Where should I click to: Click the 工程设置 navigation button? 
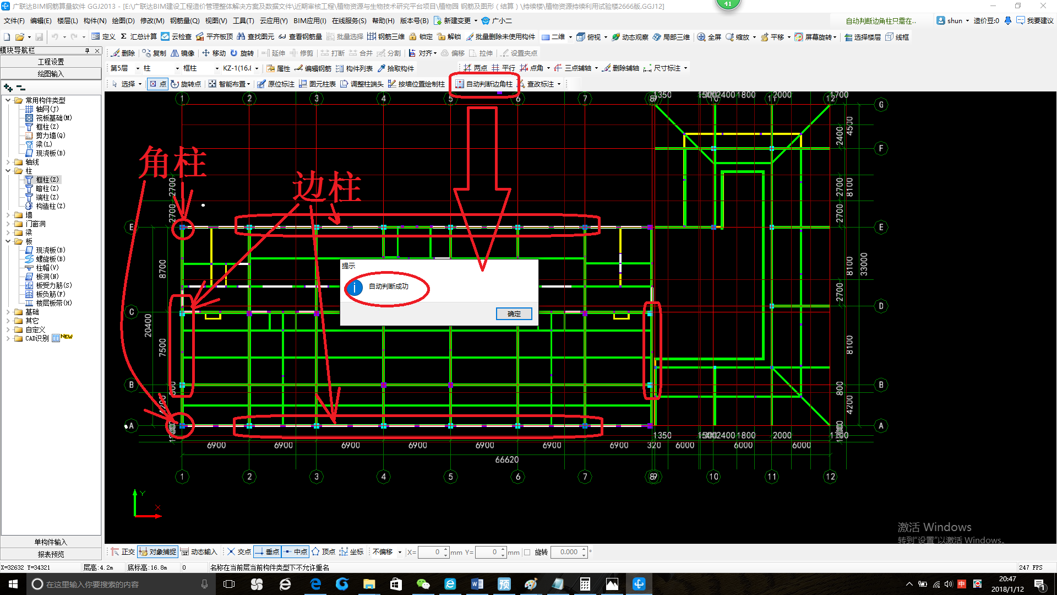pos(51,62)
